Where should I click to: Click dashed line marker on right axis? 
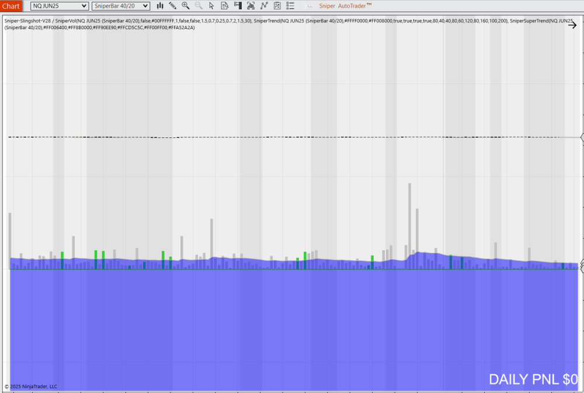pyautogui.click(x=582, y=137)
